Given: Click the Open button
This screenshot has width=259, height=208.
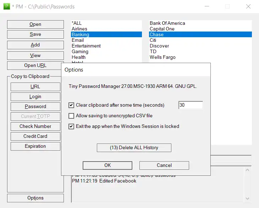Looking at the screenshot, I should 35,24.
